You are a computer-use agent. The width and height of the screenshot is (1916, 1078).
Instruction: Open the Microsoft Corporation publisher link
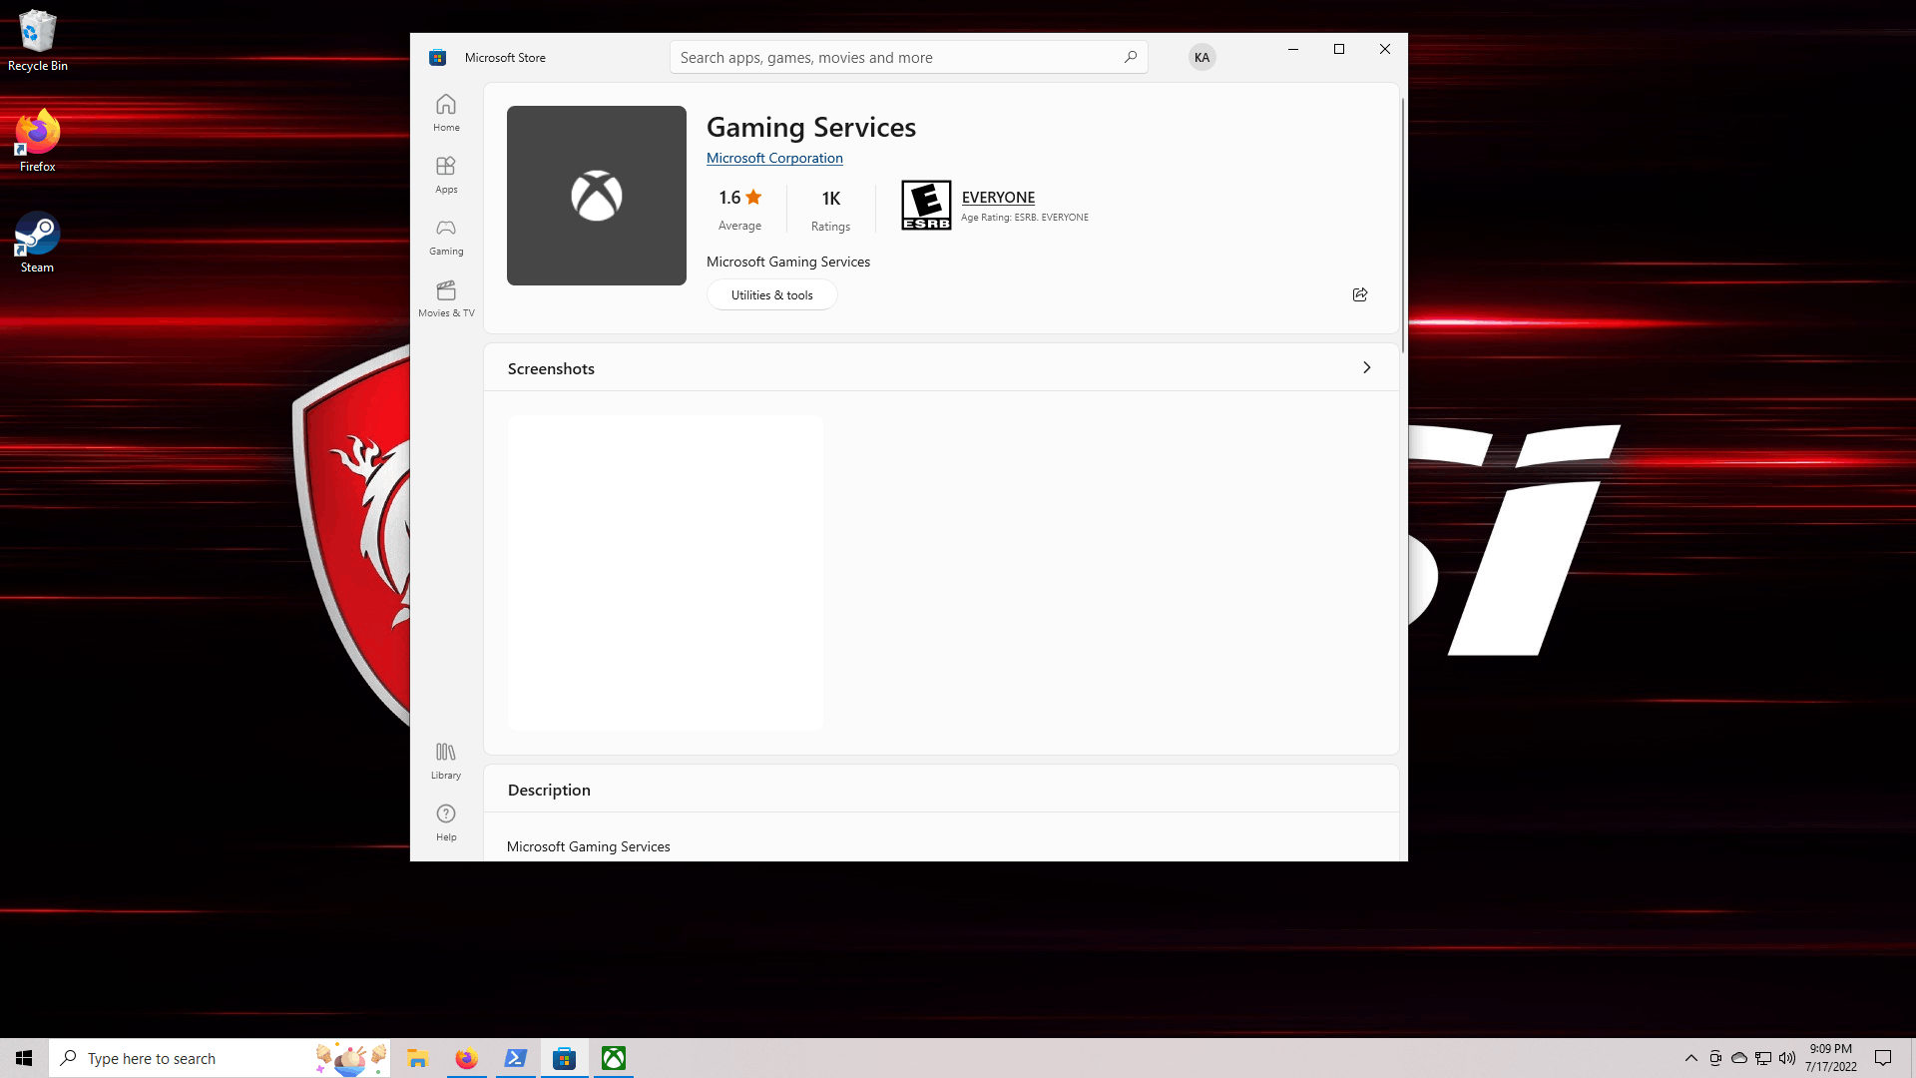[x=774, y=158]
